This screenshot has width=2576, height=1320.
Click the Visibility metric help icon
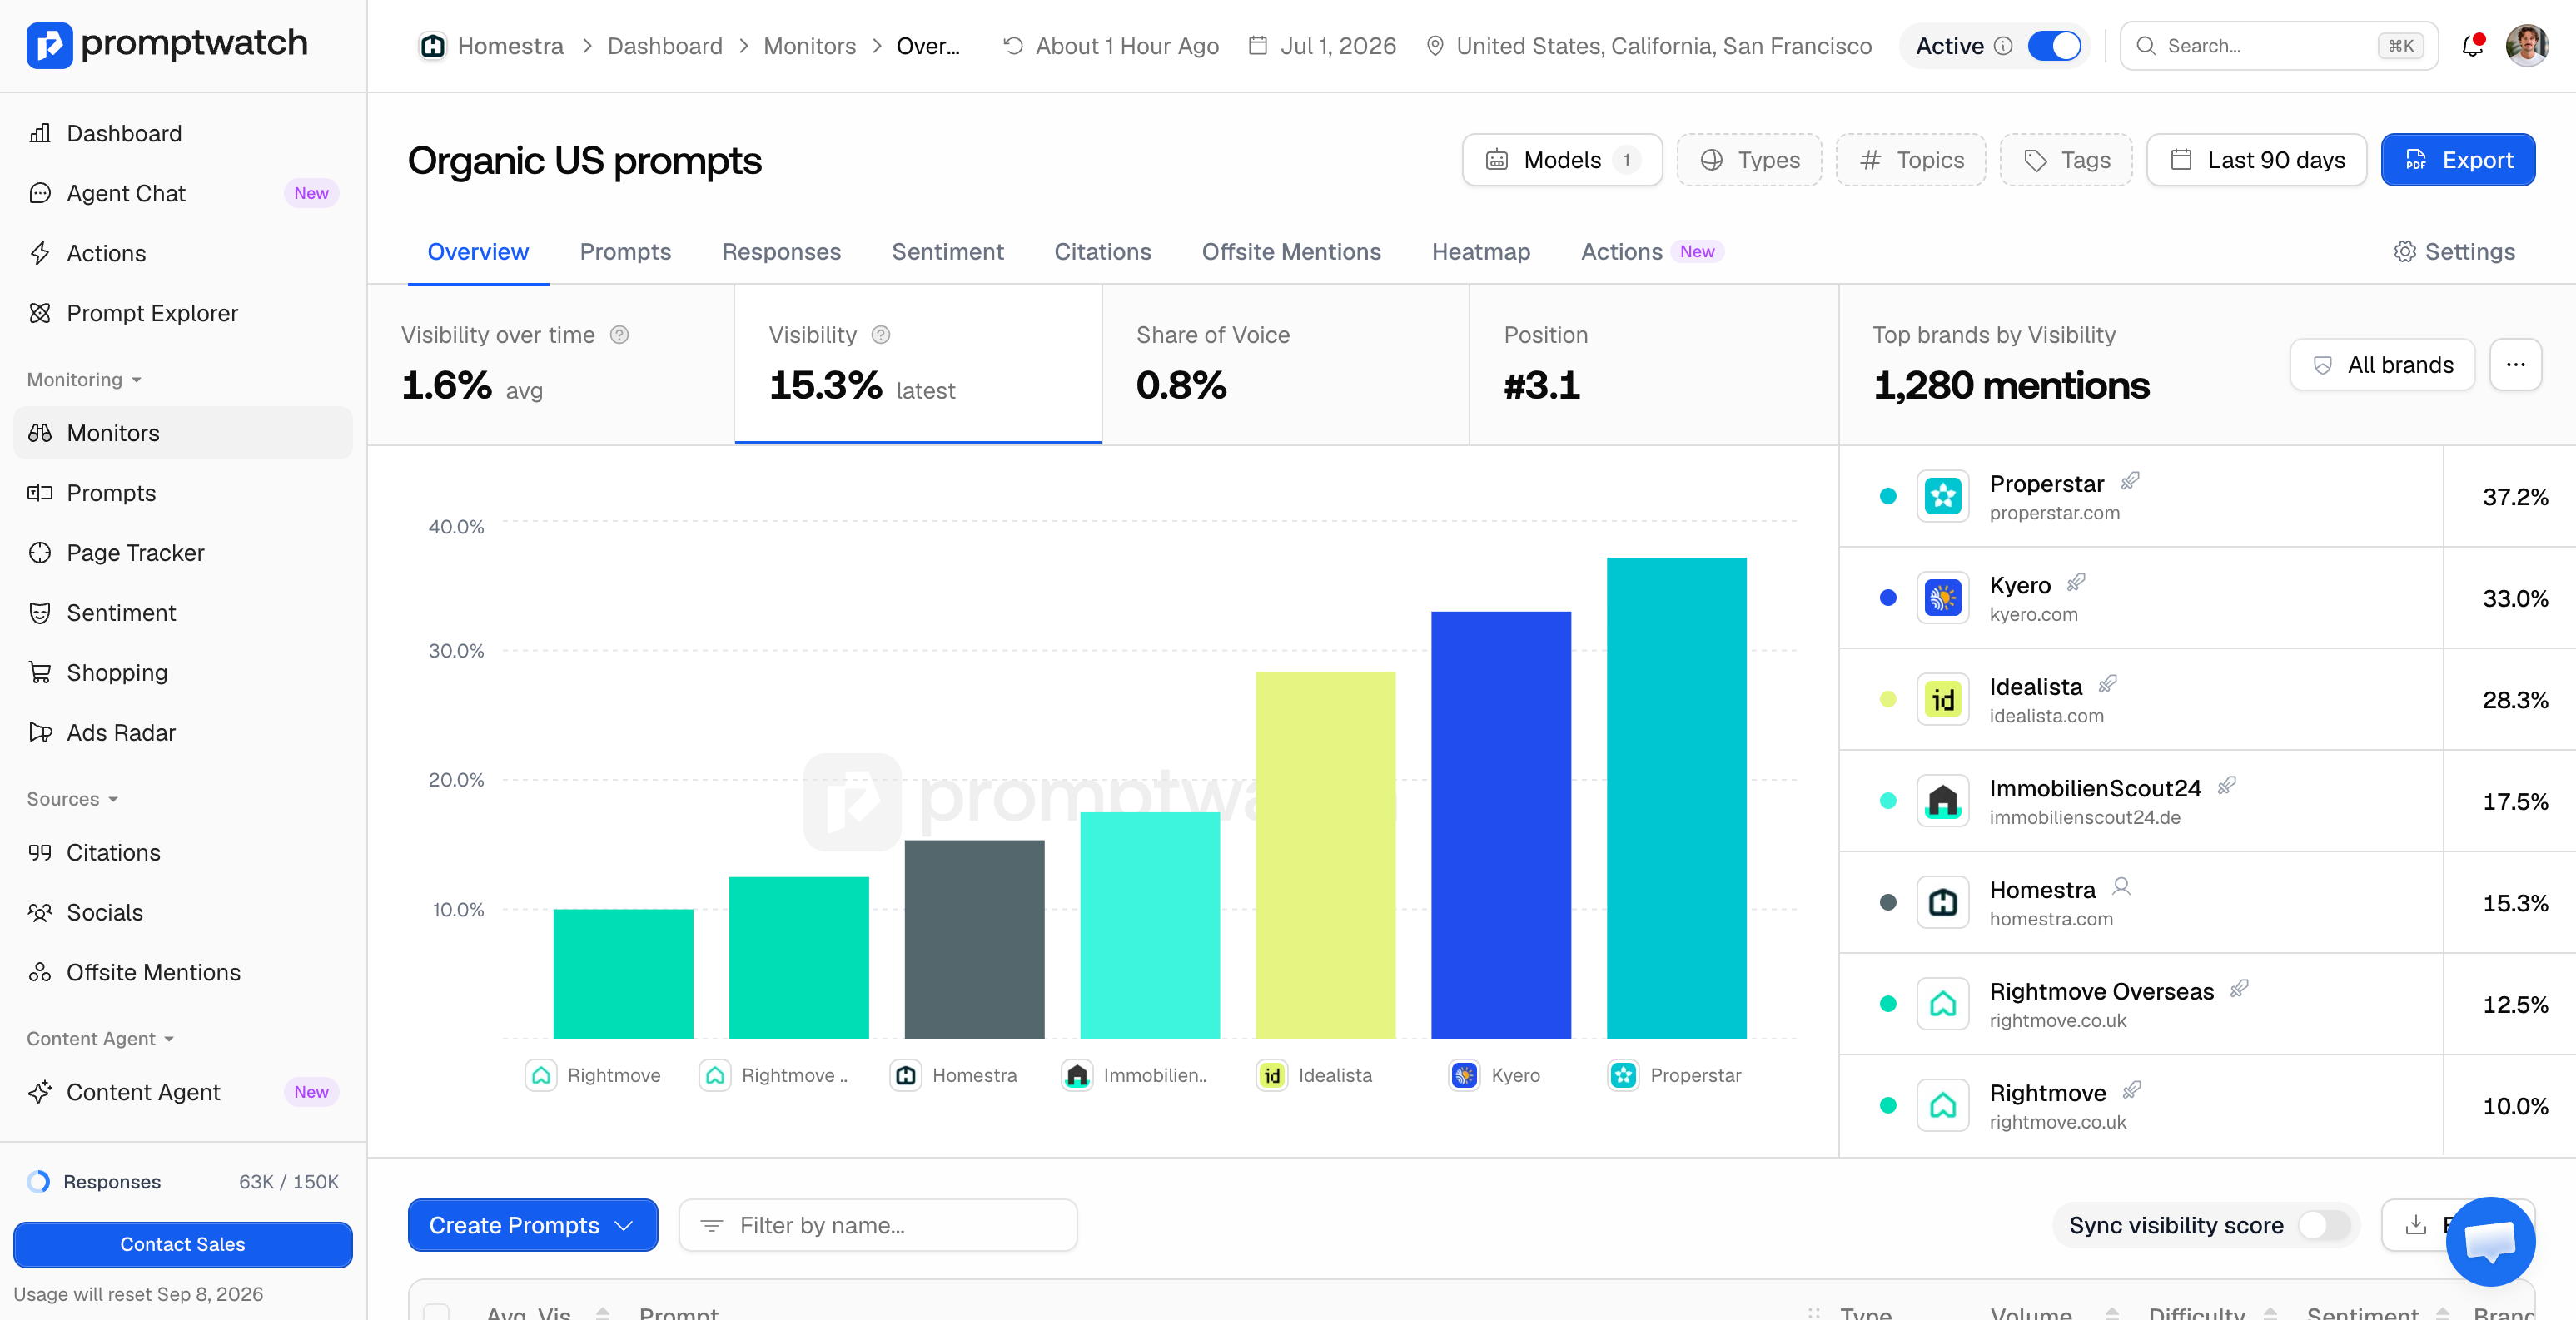pyautogui.click(x=880, y=335)
